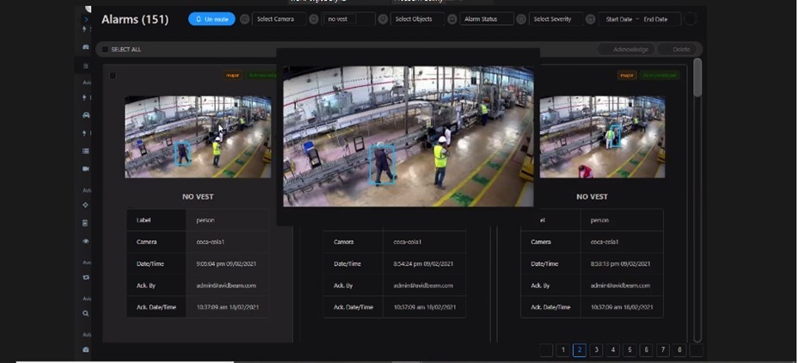
Task: Go to page 8 of alarms
Action: (x=679, y=350)
